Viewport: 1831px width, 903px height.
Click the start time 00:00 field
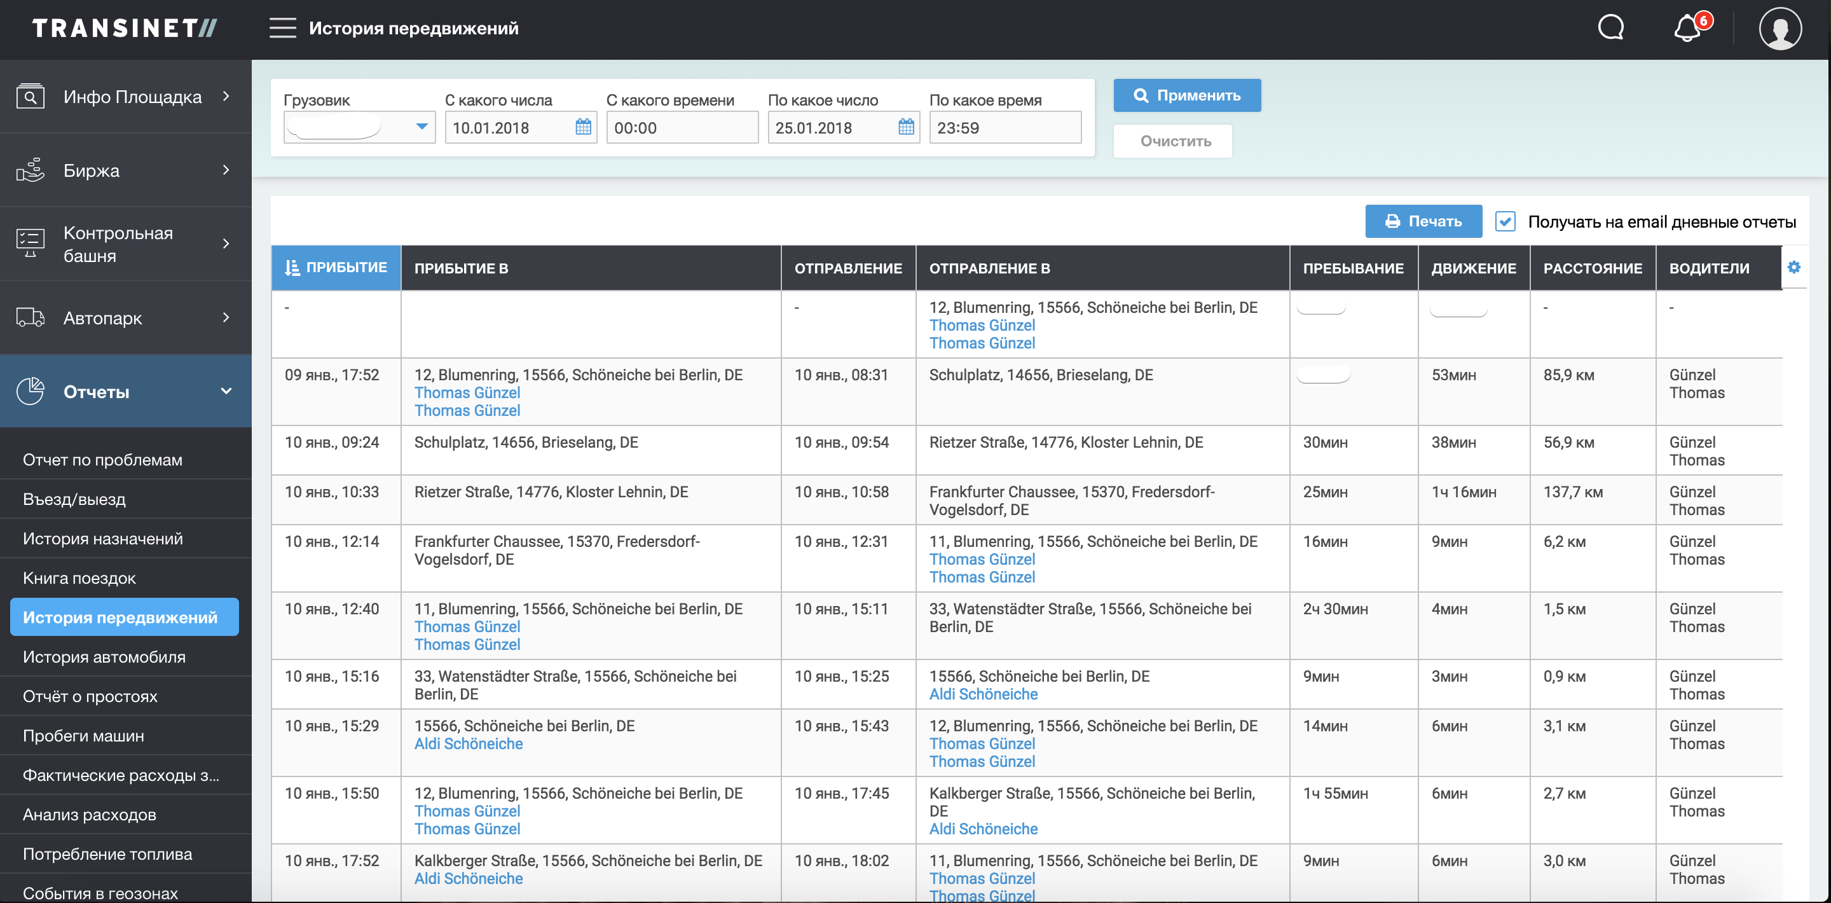click(x=681, y=128)
